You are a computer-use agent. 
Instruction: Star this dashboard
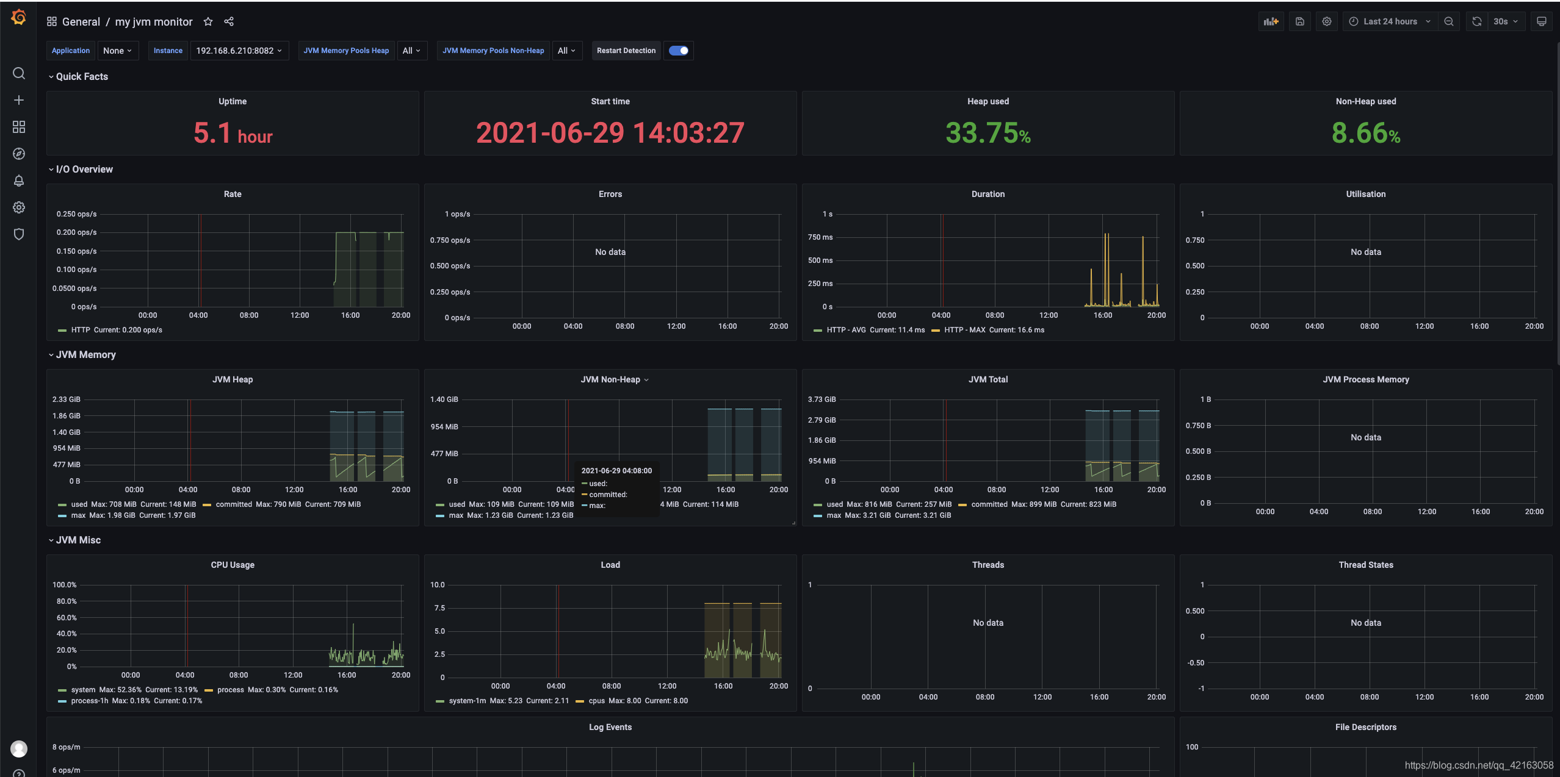[x=208, y=21]
